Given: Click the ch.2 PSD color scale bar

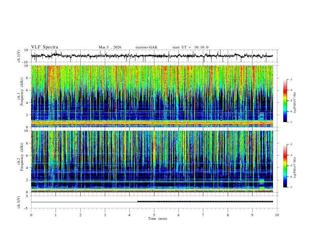Looking at the screenshot, I should [x=285, y=166].
